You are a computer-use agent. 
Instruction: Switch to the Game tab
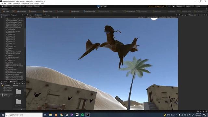(38, 15)
